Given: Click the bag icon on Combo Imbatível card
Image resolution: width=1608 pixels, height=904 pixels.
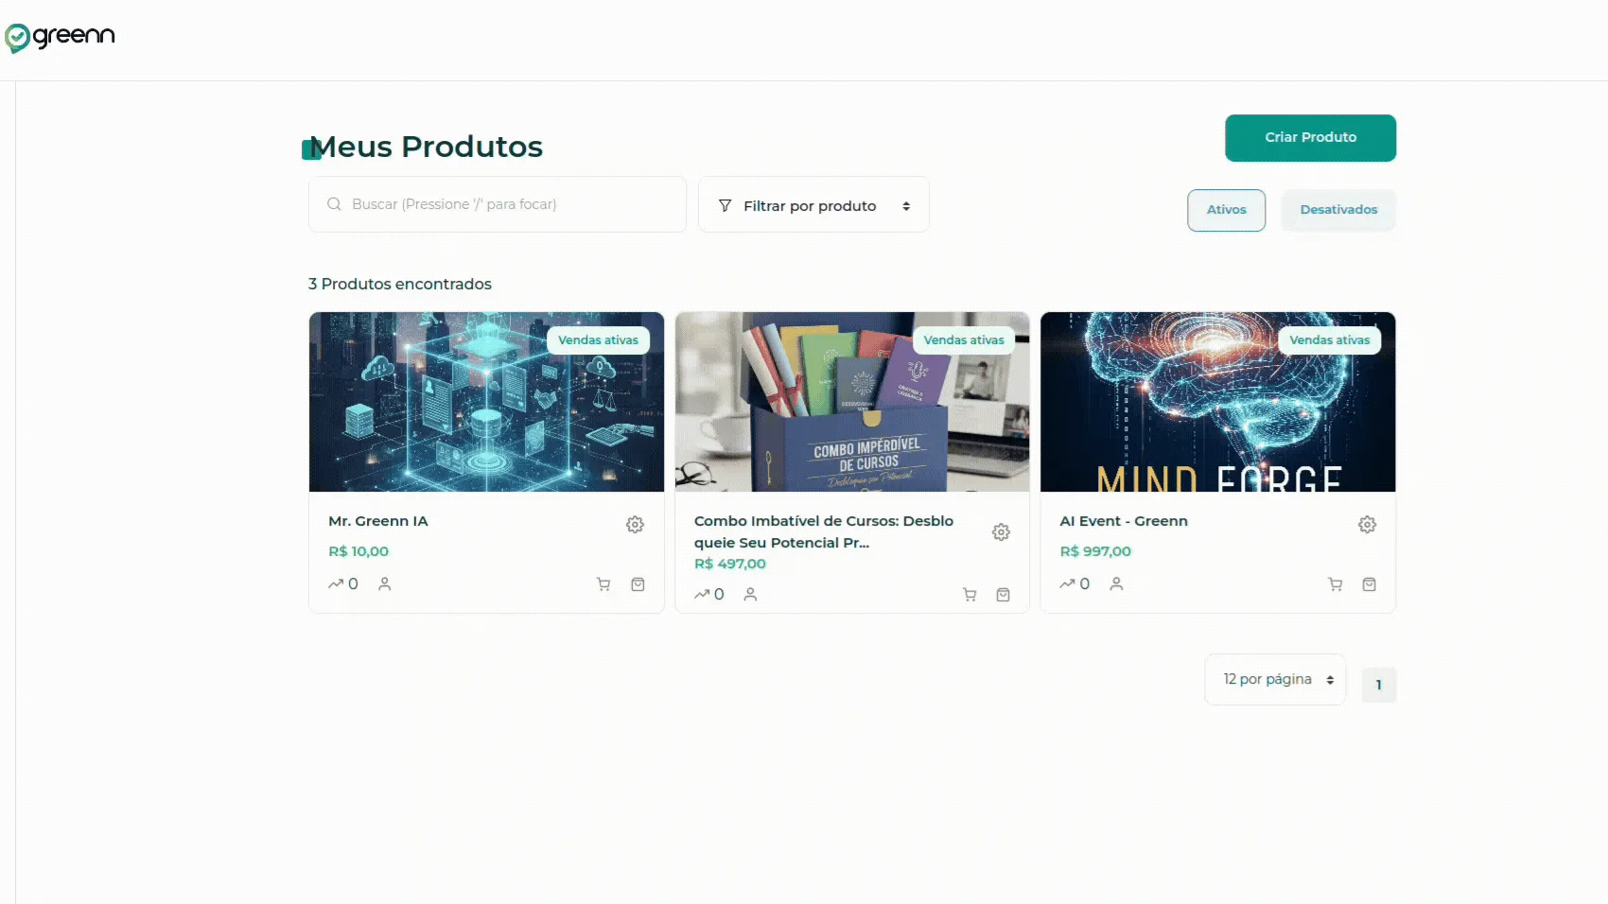Looking at the screenshot, I should click(x=1004, y=595).
